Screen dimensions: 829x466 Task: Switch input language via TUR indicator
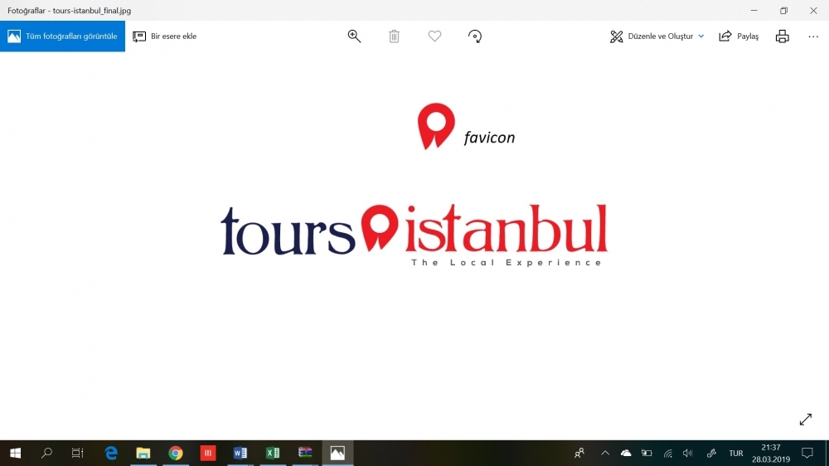(x=735, y=454)
